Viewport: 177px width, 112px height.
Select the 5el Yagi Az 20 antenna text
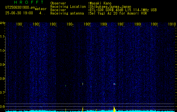coord(118,13)
